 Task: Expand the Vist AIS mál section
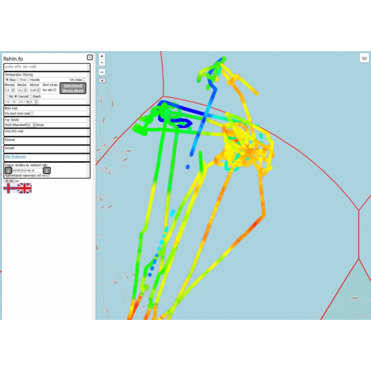[x=47, y=131]
